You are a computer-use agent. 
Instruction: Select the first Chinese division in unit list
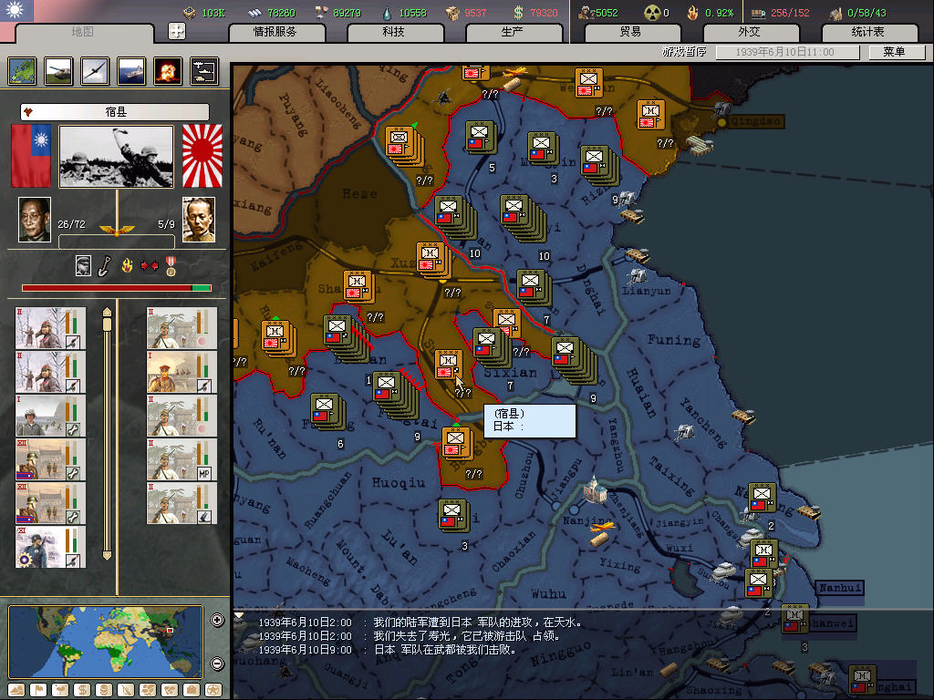(51, 328)
